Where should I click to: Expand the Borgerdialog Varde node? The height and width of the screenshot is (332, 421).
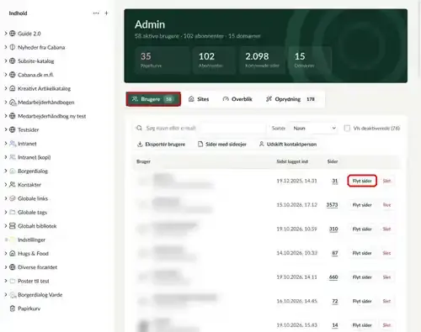click(6, 294)
